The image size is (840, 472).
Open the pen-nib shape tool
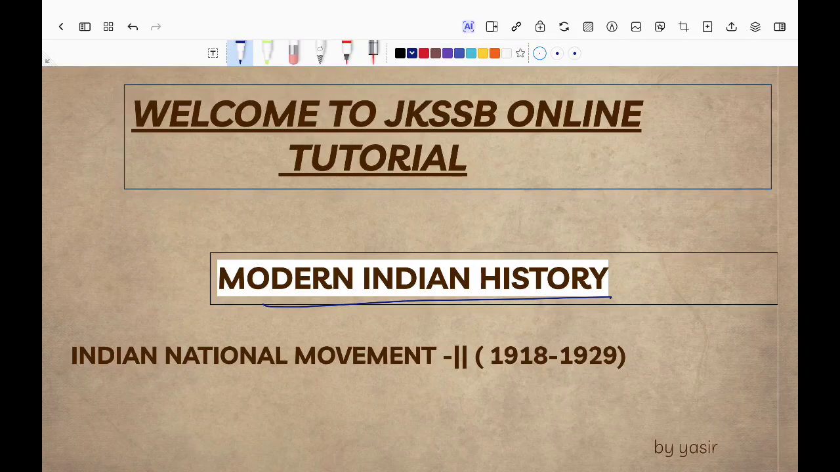[612, 27]
